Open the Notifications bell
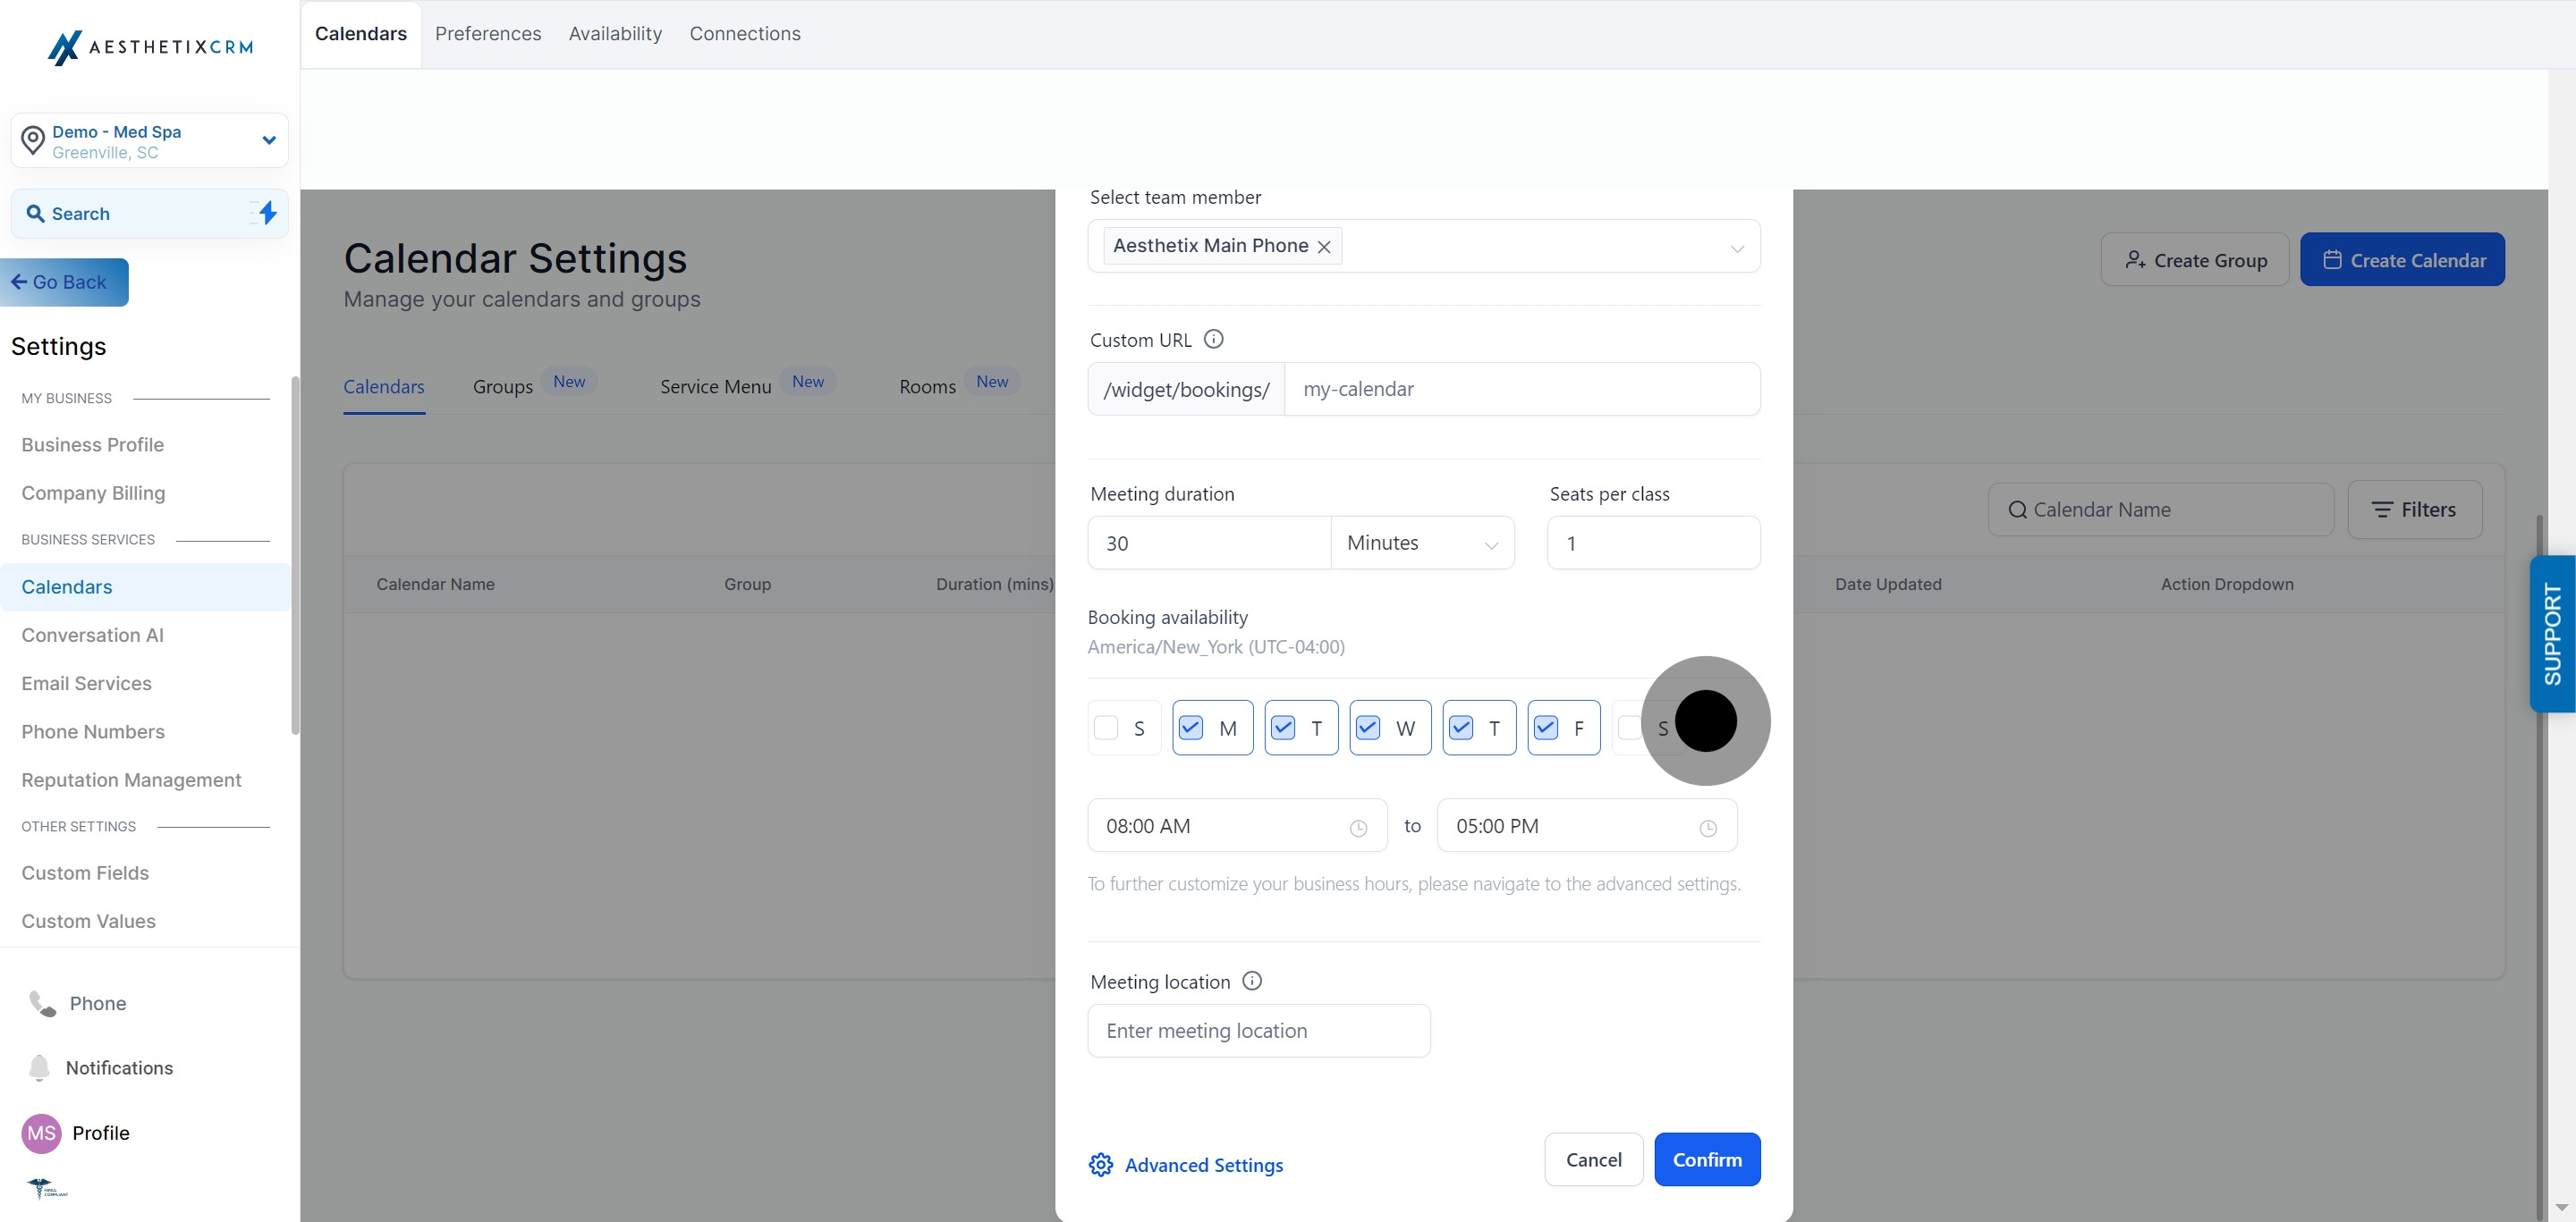2576x1222 pixels. tap(39, 1067)
